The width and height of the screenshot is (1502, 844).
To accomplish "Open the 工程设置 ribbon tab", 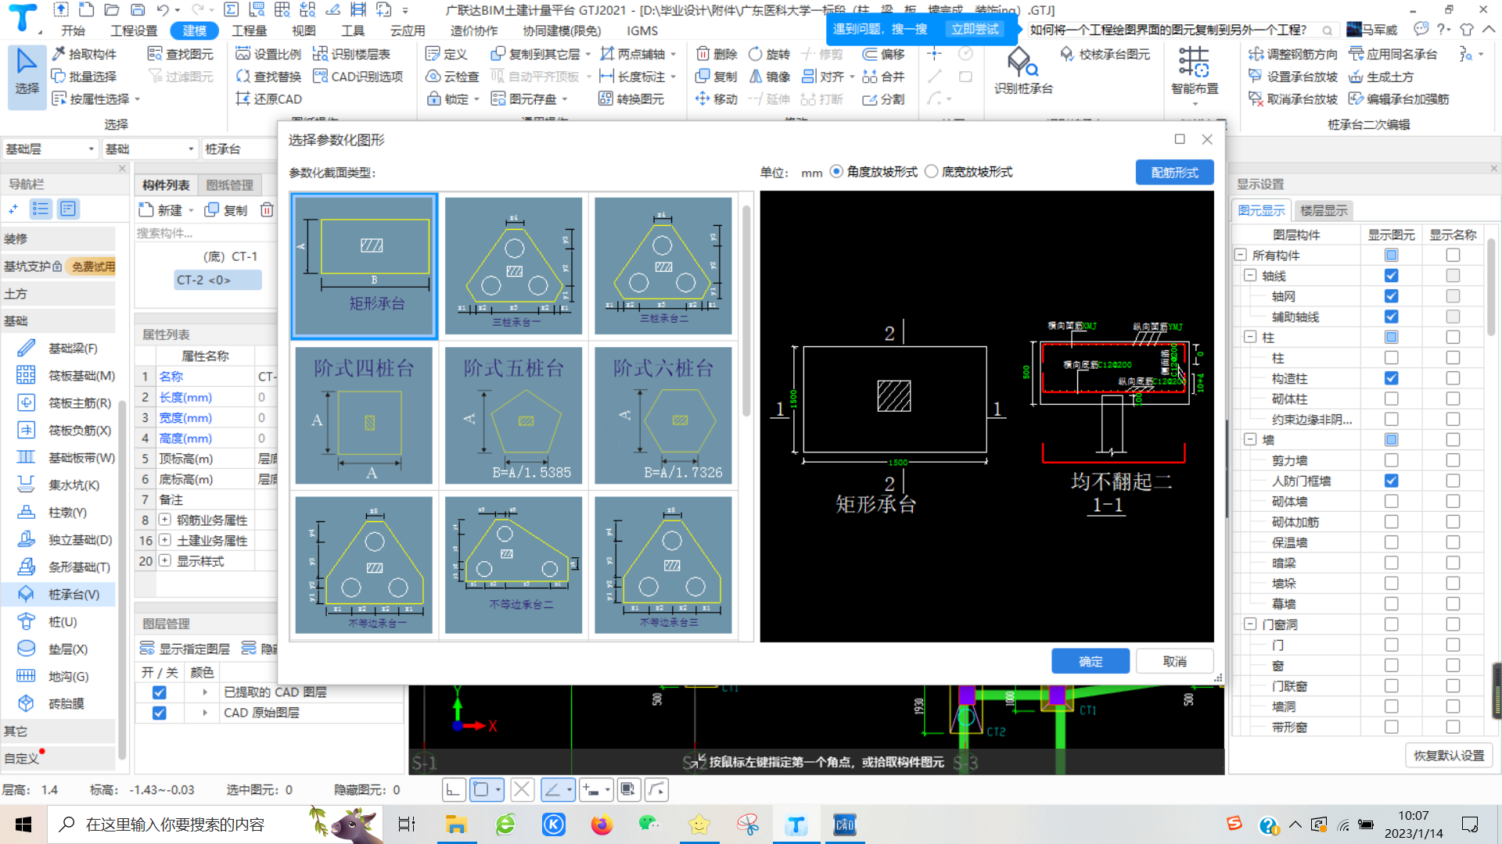I will click(x=134, y=30).
